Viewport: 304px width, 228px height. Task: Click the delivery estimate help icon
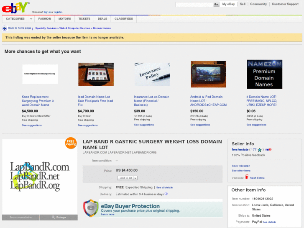click(166, 194)
